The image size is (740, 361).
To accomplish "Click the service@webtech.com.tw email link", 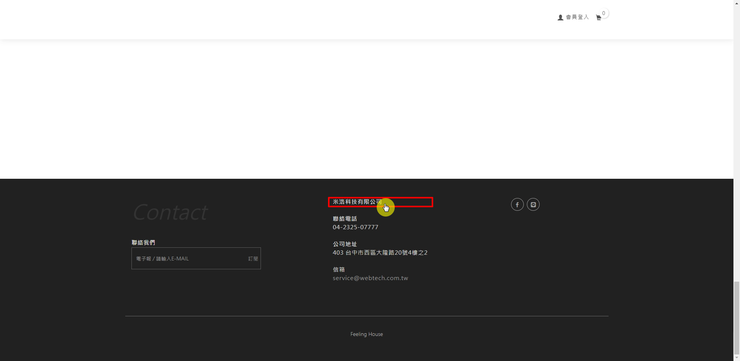I will [x=370, y=278].
